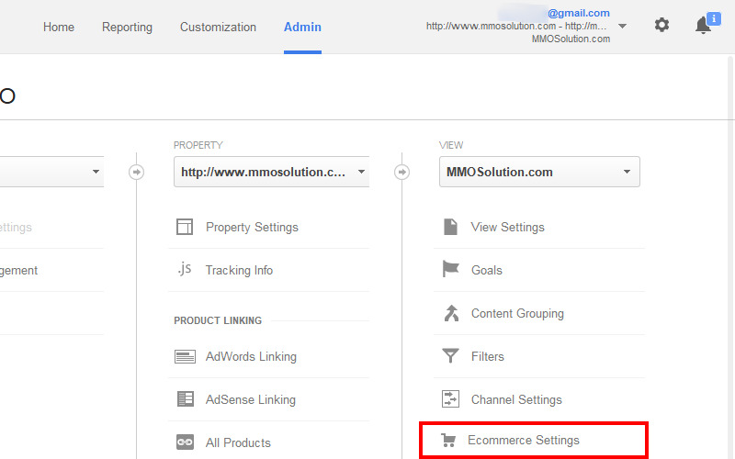Switch to the Home tab
The image size is (735, 459).
(59, 27)
